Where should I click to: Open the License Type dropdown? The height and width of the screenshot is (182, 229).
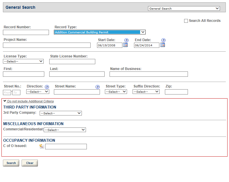click(x=23, y=61)
